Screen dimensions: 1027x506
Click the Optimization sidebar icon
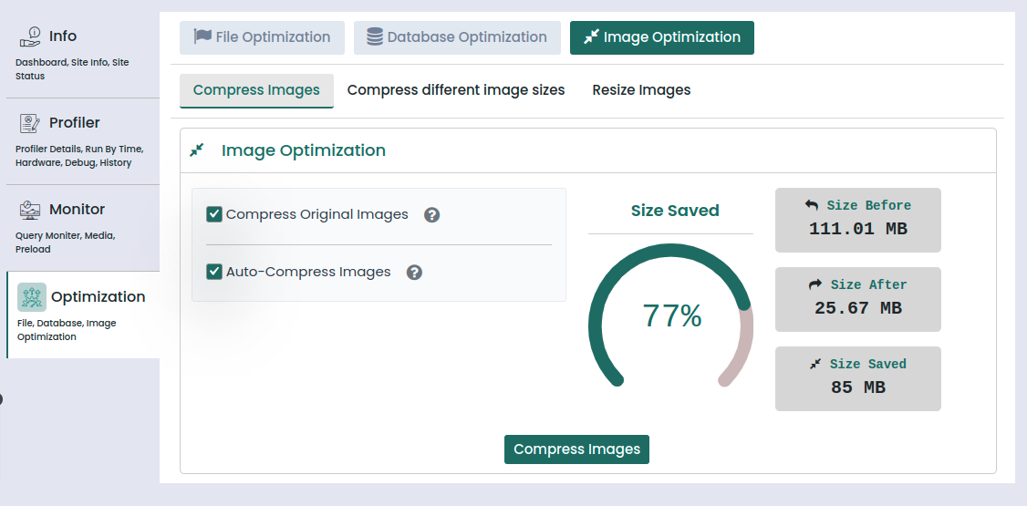(32, 297)
